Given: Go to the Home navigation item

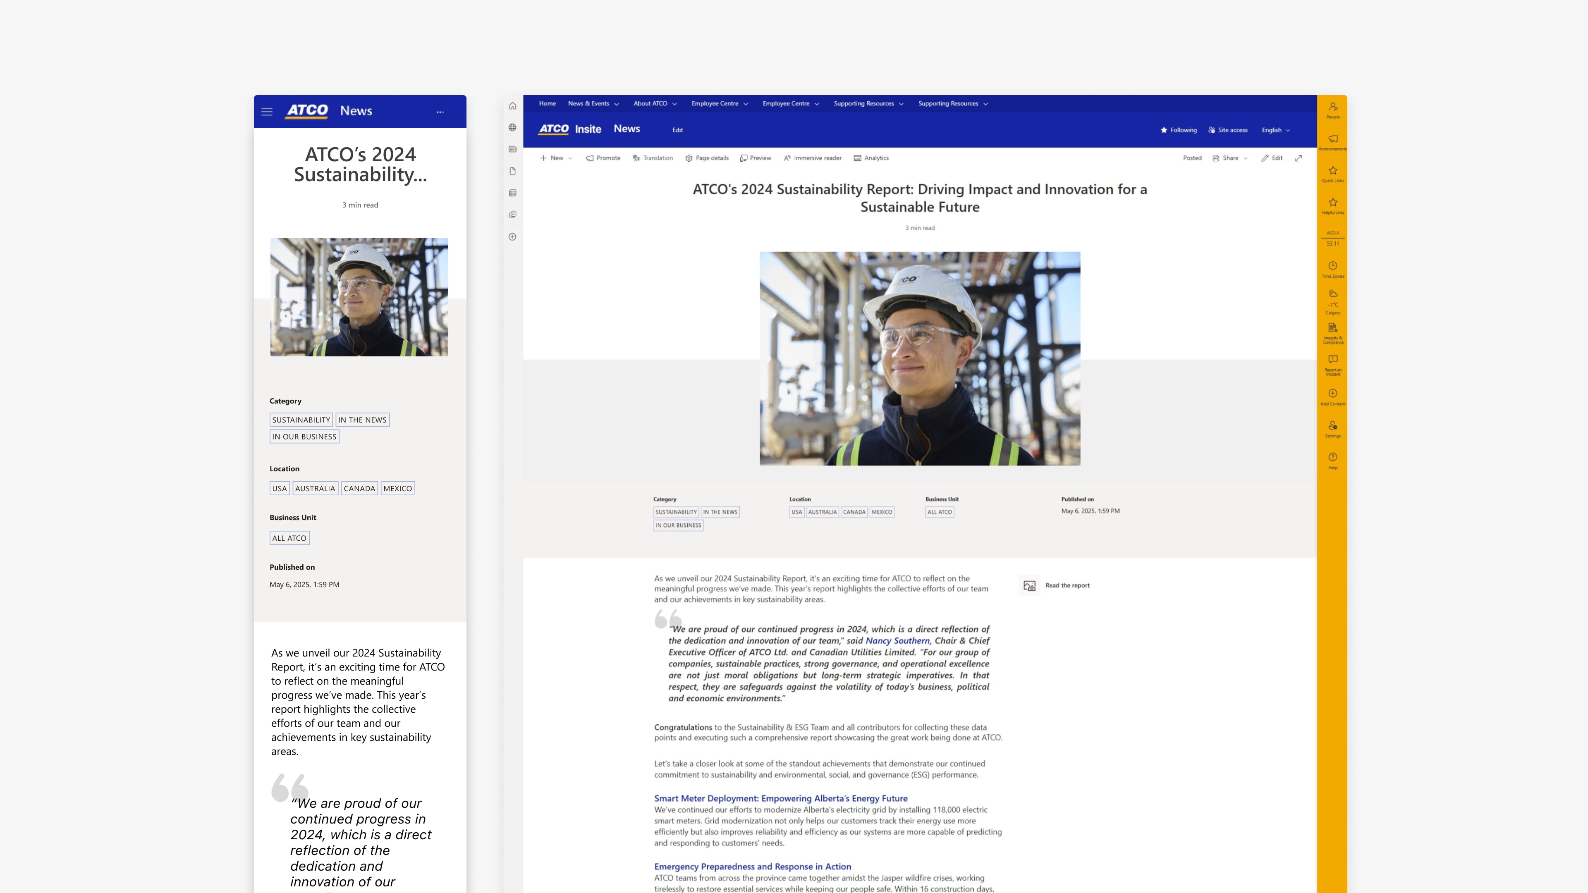Looking at the screenshot, I should [x=547, y=103].
